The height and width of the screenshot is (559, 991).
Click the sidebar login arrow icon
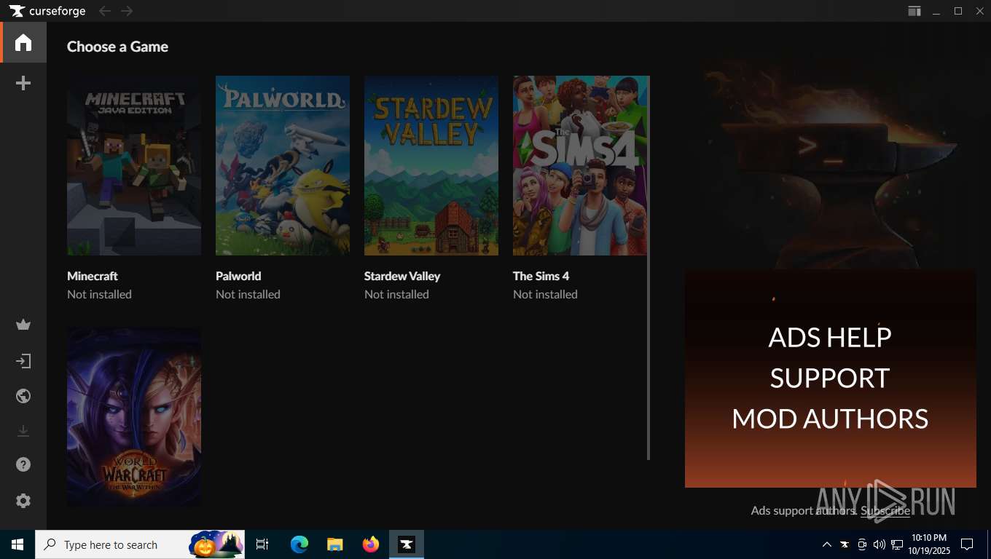23,361
